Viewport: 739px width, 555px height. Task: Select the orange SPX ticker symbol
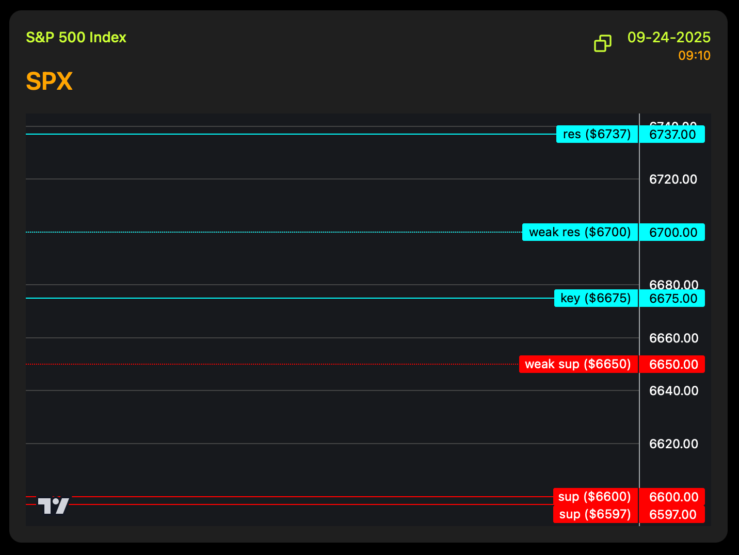point(50,81)
